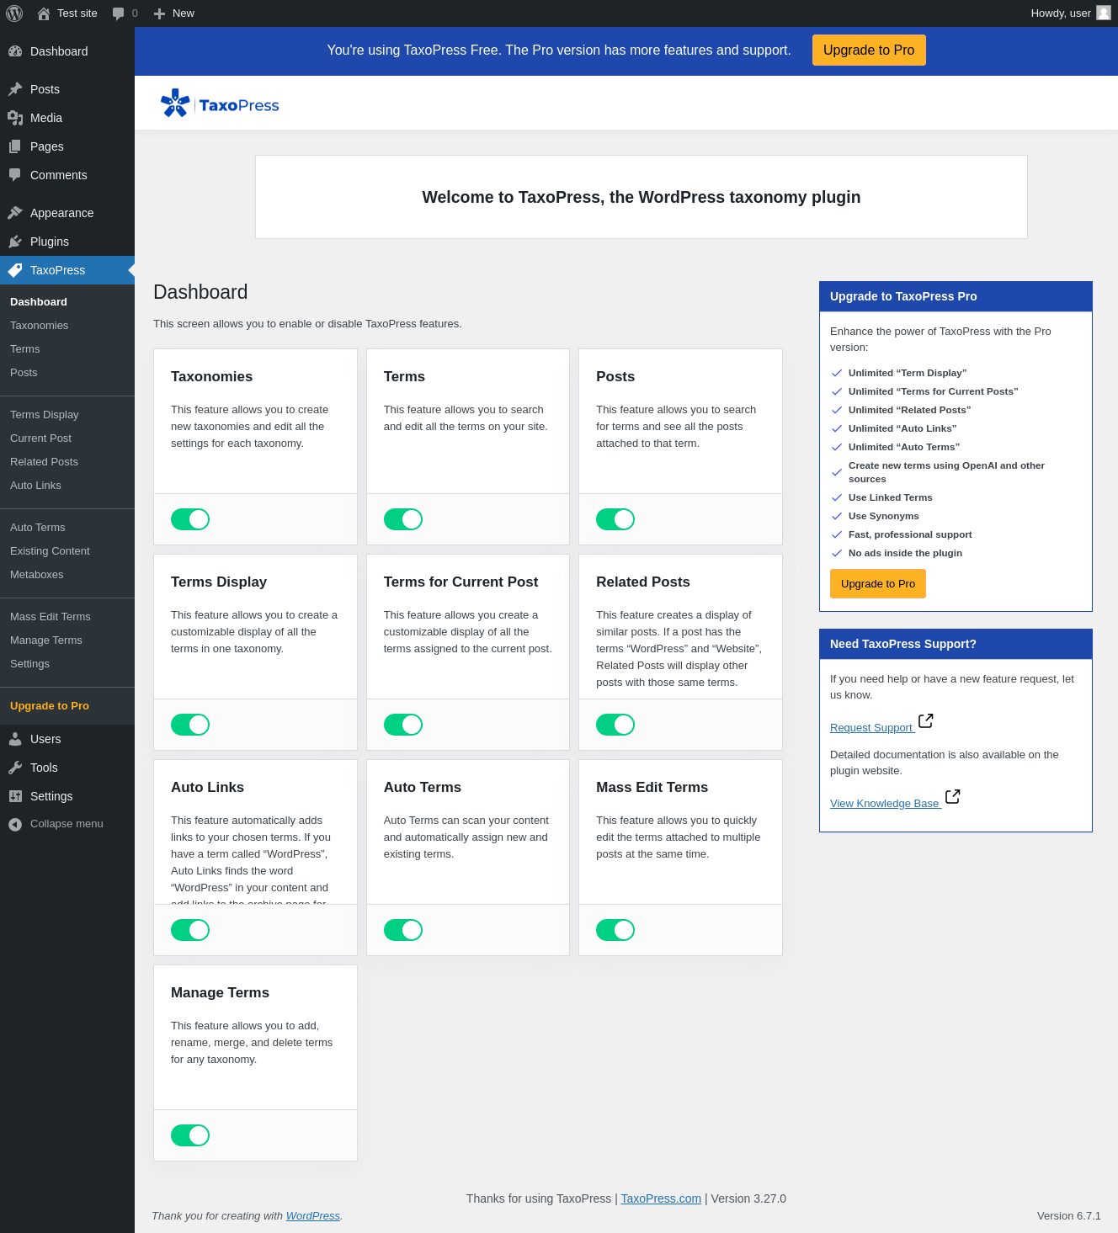The height and width of the screenshot is (1233, 1118).
Task: Switch off the Posts feature toggle
Action: pos(615,519)
